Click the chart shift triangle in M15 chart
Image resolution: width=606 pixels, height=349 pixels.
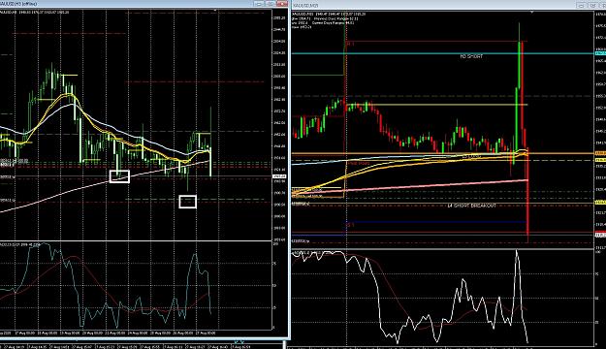[531, 13]
